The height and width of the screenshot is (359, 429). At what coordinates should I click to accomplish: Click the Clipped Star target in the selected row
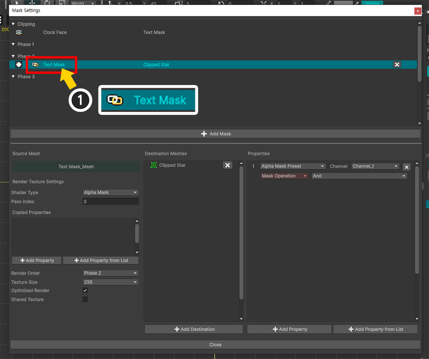(x=157, y=65)
